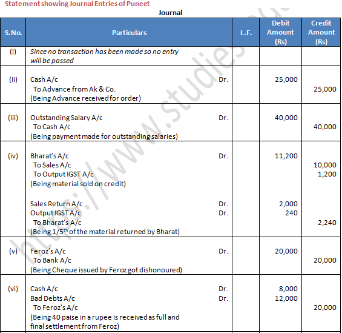Click the 'Bad Debts A/c' line
The height and width of the screenshot is (333, 342).
coord(52,298)
